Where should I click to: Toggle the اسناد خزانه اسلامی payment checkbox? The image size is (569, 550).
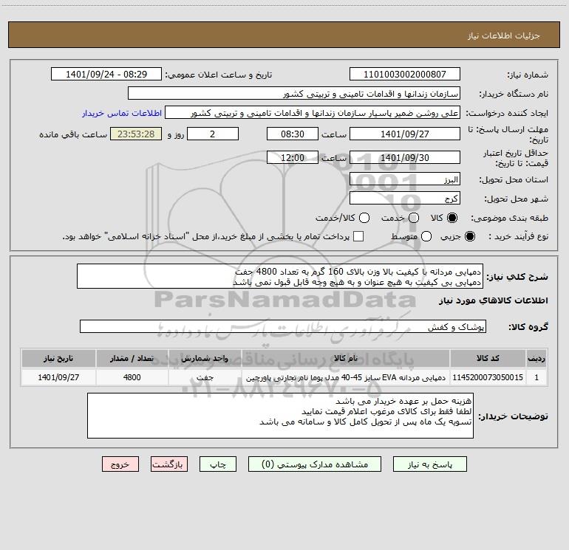(x=358, y=236)
